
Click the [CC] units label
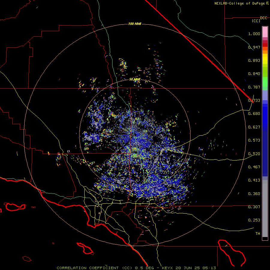(x=256, y=21)
